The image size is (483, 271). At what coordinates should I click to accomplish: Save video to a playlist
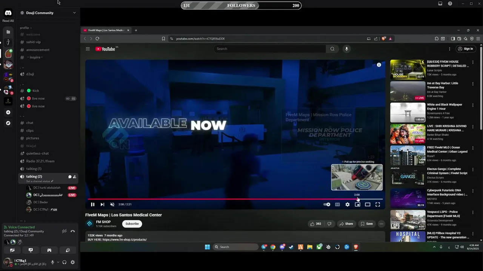366,224
